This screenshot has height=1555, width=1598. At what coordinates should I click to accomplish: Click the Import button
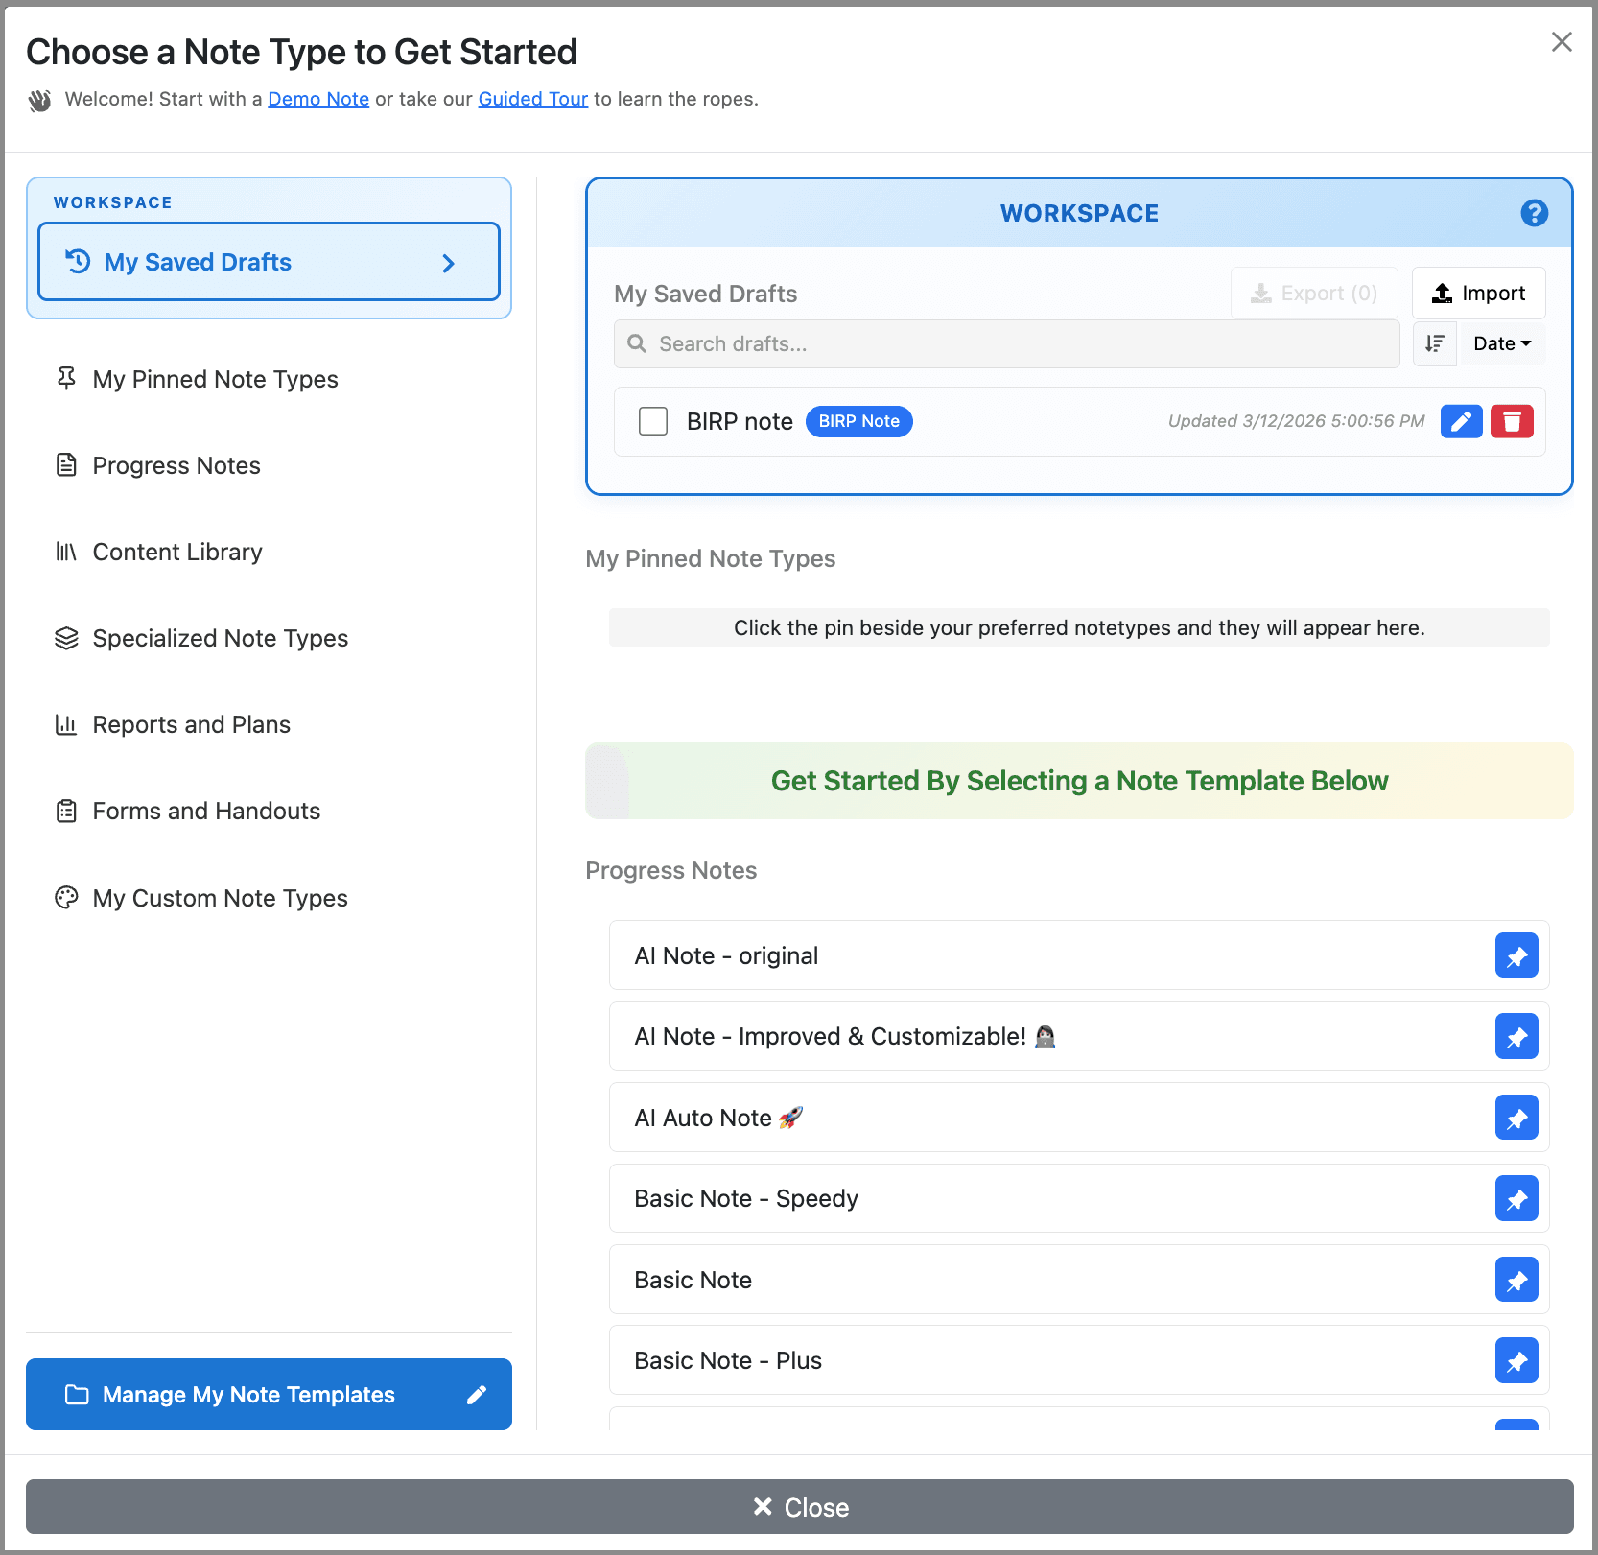[1478, 293]
